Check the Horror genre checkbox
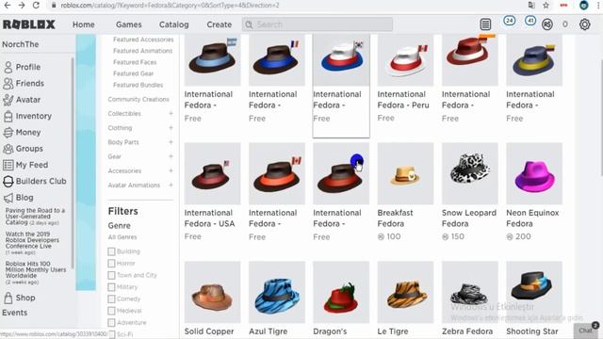 (111, 264)
